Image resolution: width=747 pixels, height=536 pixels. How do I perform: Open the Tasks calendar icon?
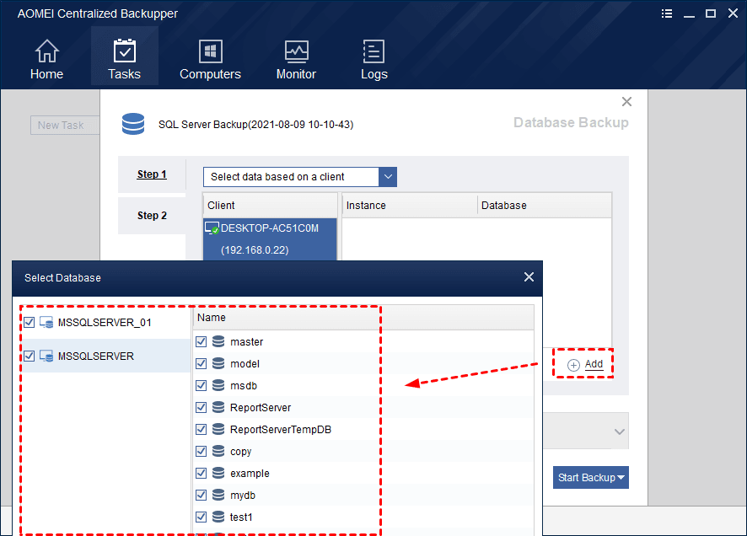[x=124, y=51]
